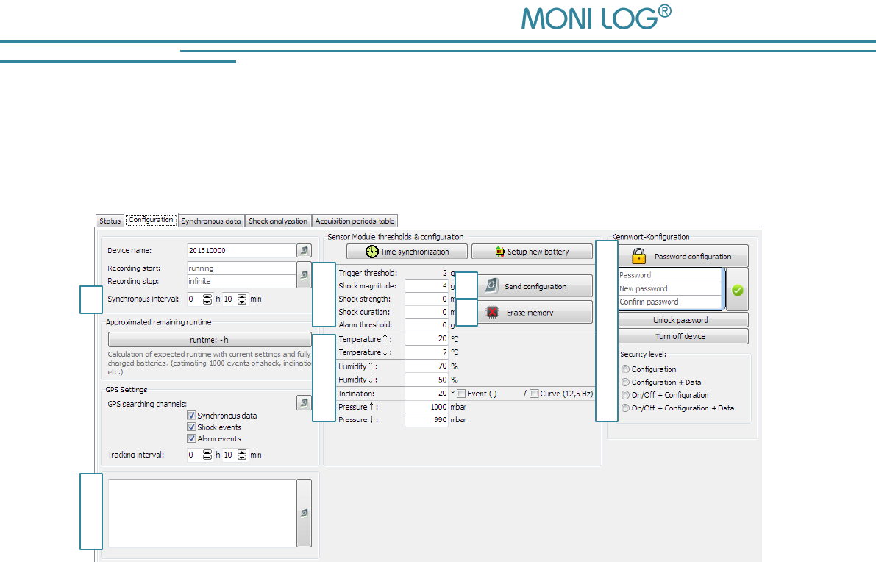
Task: Click the Device name input field
Action: pos(241,251)
